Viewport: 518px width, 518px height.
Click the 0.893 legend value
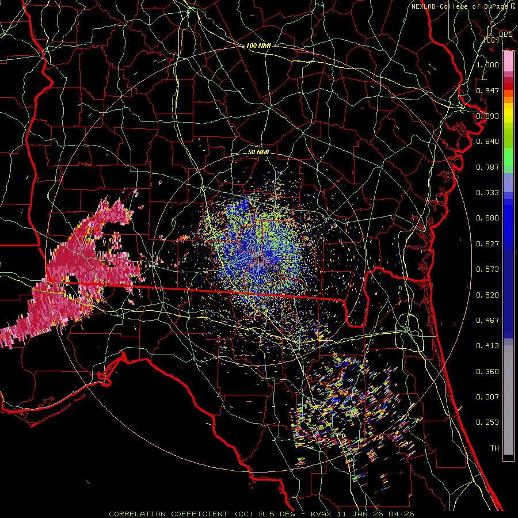pyautogui.click(x=487, y=116)
